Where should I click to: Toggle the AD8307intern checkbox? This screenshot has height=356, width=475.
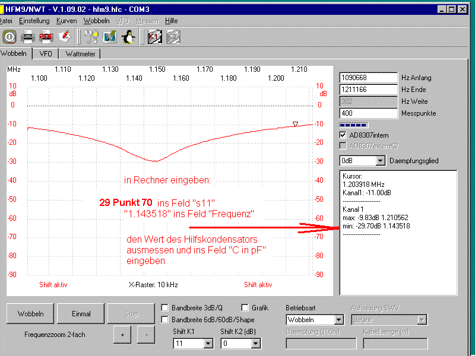(x=343, y=135)
